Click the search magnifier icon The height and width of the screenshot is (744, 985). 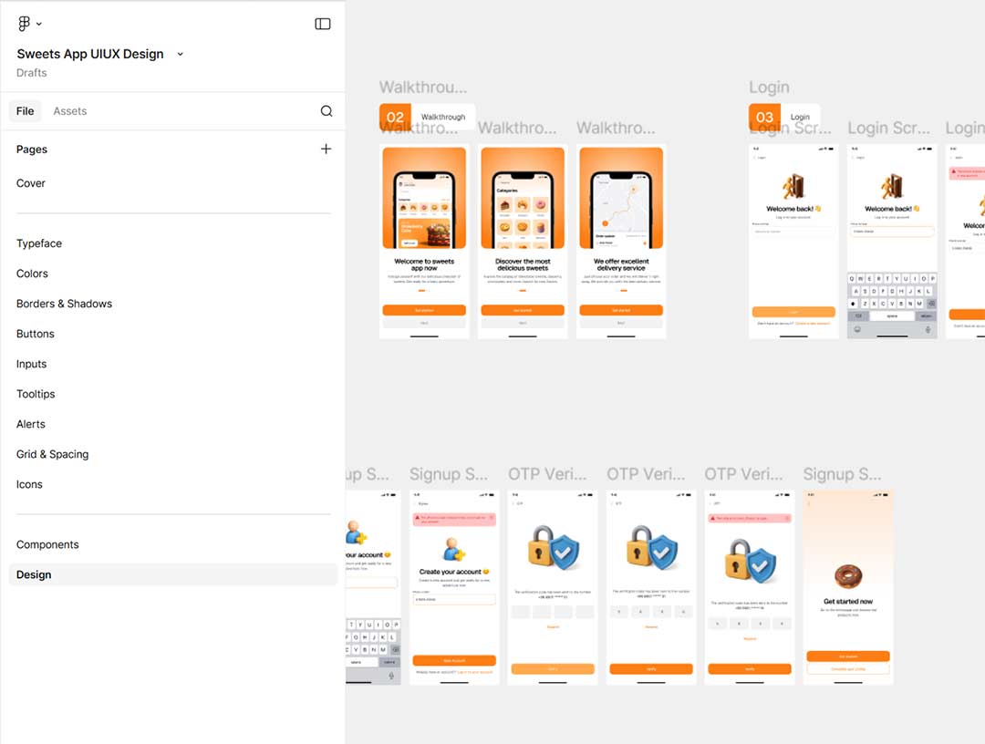pyautogui.click(x=327, y=111)
